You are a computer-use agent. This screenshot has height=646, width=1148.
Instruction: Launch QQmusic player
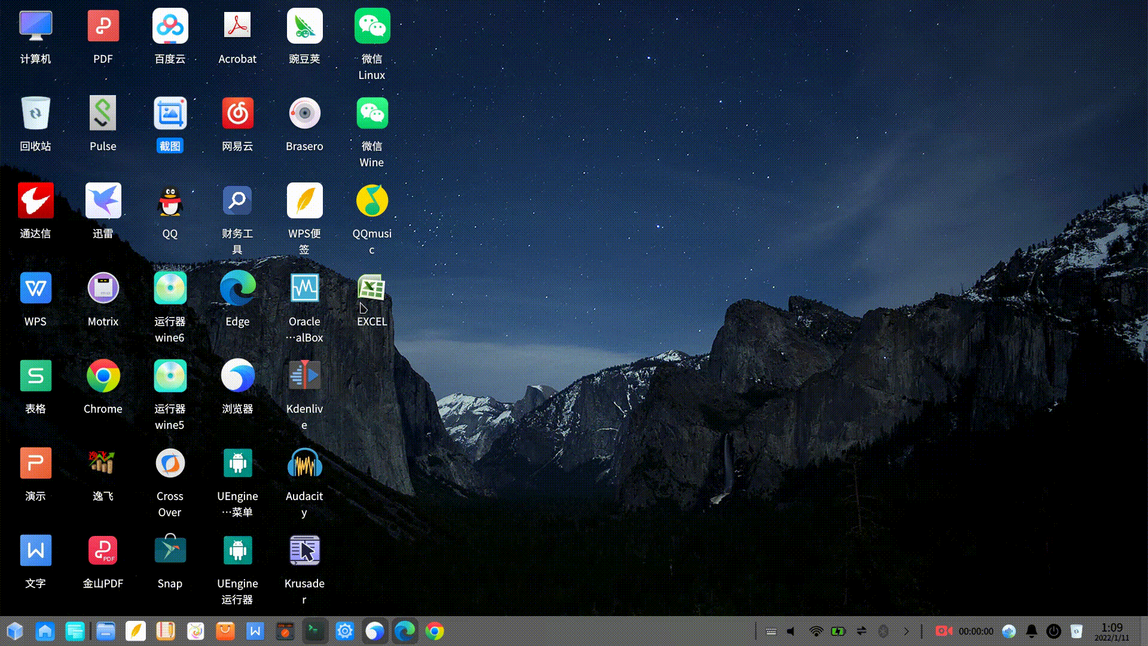click(371, 200)
